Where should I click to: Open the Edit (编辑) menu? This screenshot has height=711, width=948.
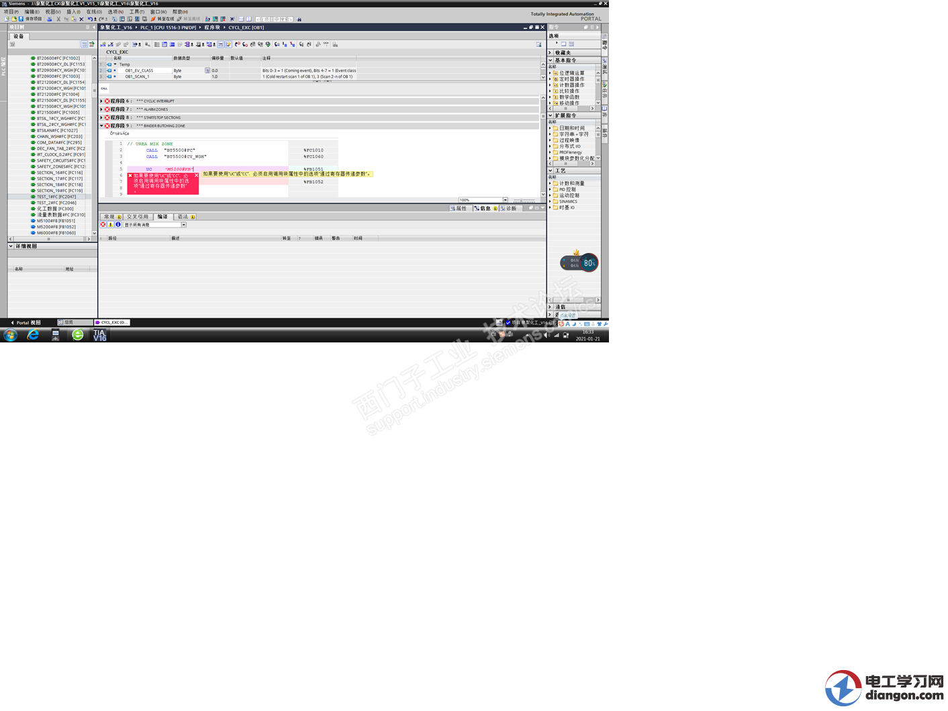click(32, 11)
